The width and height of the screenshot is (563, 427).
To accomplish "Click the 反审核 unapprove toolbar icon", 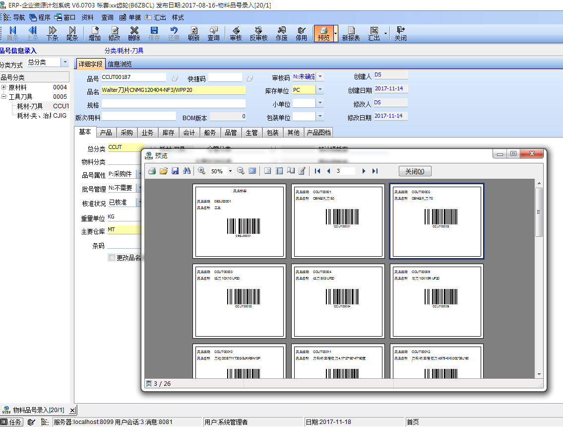I will coord(258,33).
